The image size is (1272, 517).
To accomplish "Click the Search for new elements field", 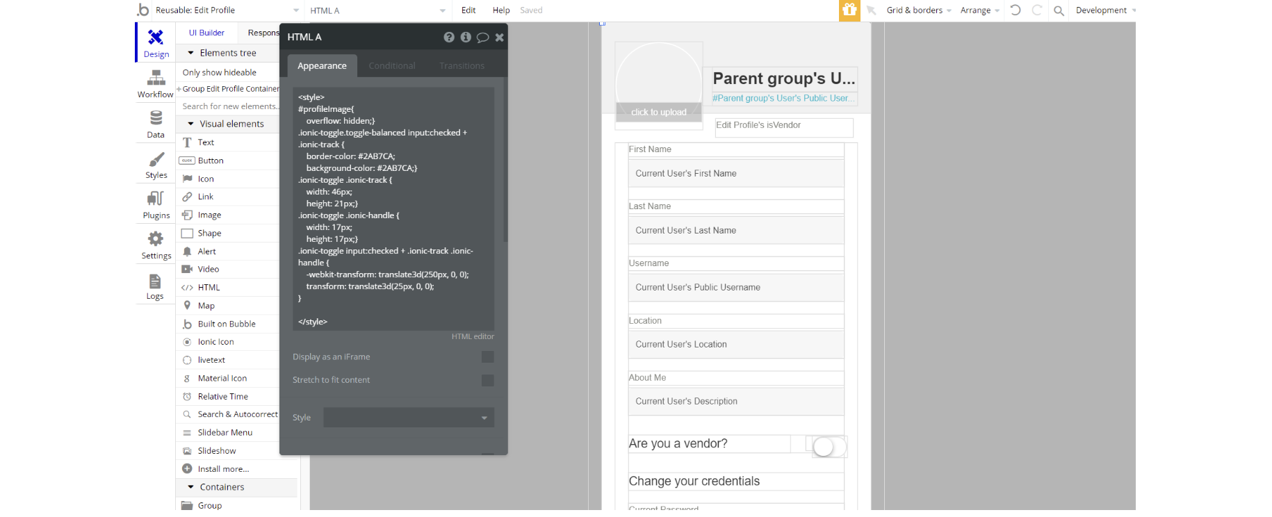I will 229,106.
